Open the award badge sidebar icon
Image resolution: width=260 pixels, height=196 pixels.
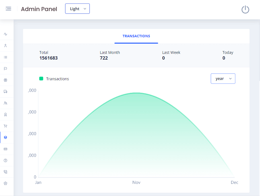click(5, 115)
